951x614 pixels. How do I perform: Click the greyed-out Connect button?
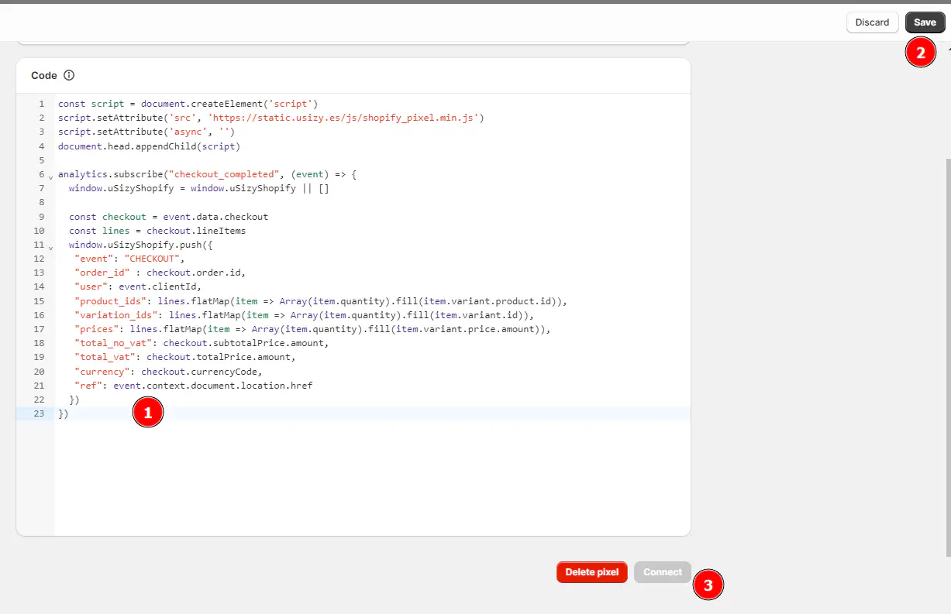pos(662,572)
